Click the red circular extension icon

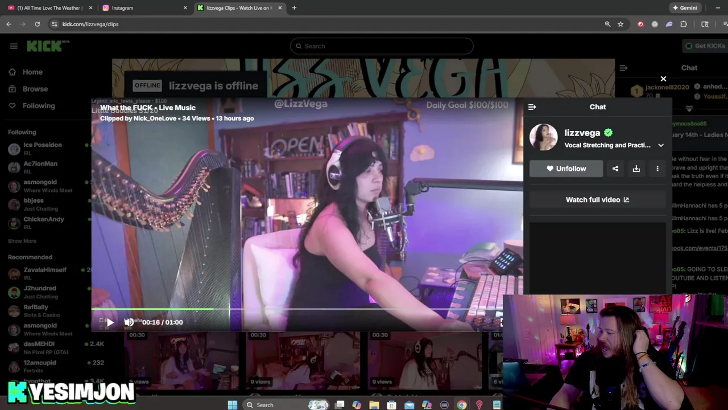tap(640, 24)
